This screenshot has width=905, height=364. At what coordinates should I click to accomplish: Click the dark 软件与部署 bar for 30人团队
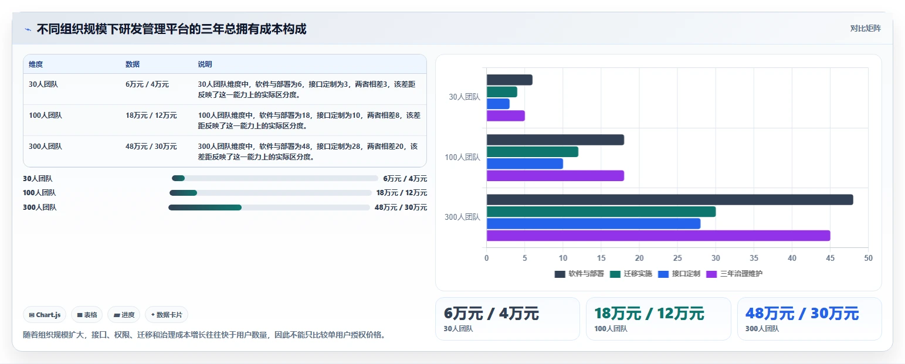pyautogui.click(x=510, y=80)
